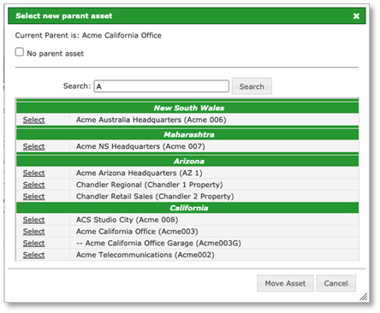Click into the Search text field
This screenshot has height=313, width=380.
[162, 86]
